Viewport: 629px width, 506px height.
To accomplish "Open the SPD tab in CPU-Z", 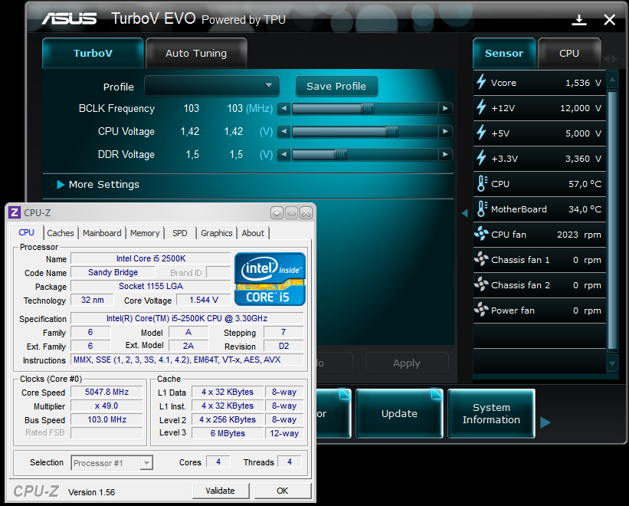I will tap(180, 233).
